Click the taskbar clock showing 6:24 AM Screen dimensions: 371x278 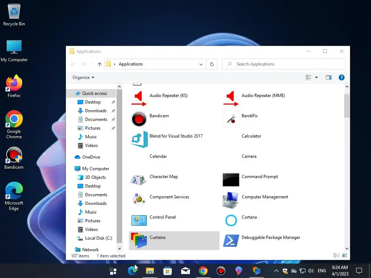(x=340, y=271)
